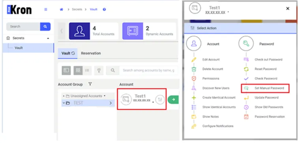Viewport: 298px width, 143px height.
Task: Select Vault in the sidebar
Action: pyautogui.click(x=28, y=48)
